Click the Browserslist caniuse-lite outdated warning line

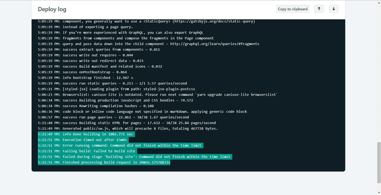point(157,95)
